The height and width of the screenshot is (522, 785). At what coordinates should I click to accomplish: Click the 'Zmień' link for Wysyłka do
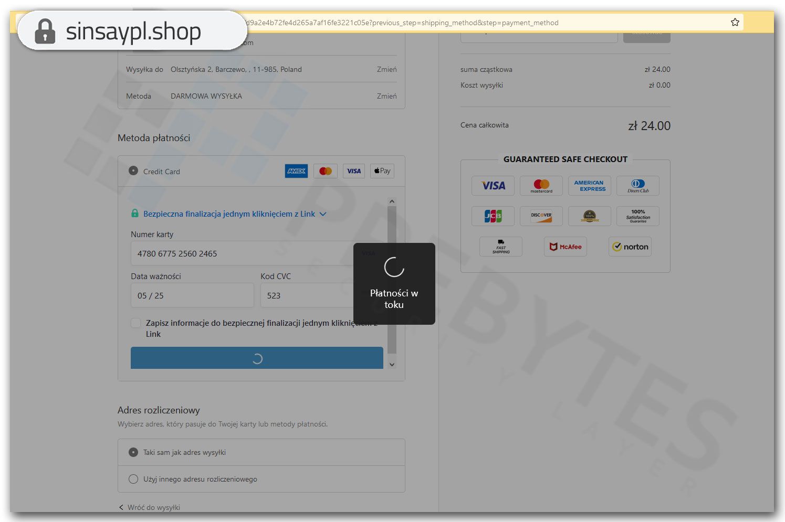(x=387, y=69)
